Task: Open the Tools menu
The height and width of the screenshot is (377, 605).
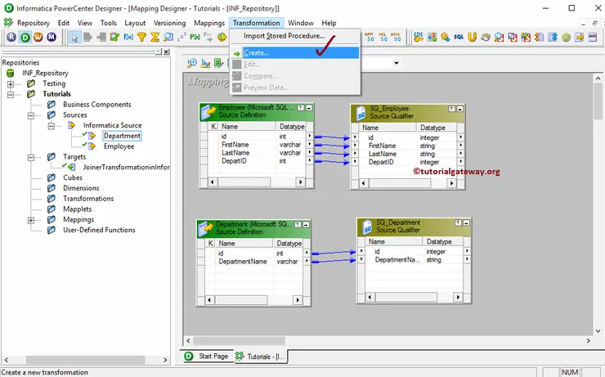Action: pyautogui.click(x=109, y=23)
